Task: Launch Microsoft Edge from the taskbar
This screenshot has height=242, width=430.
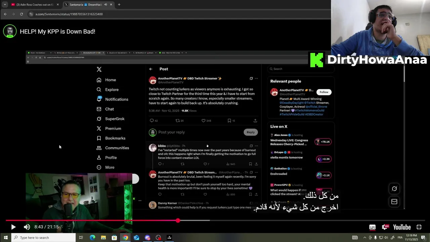Action: (x=92, y=238)
